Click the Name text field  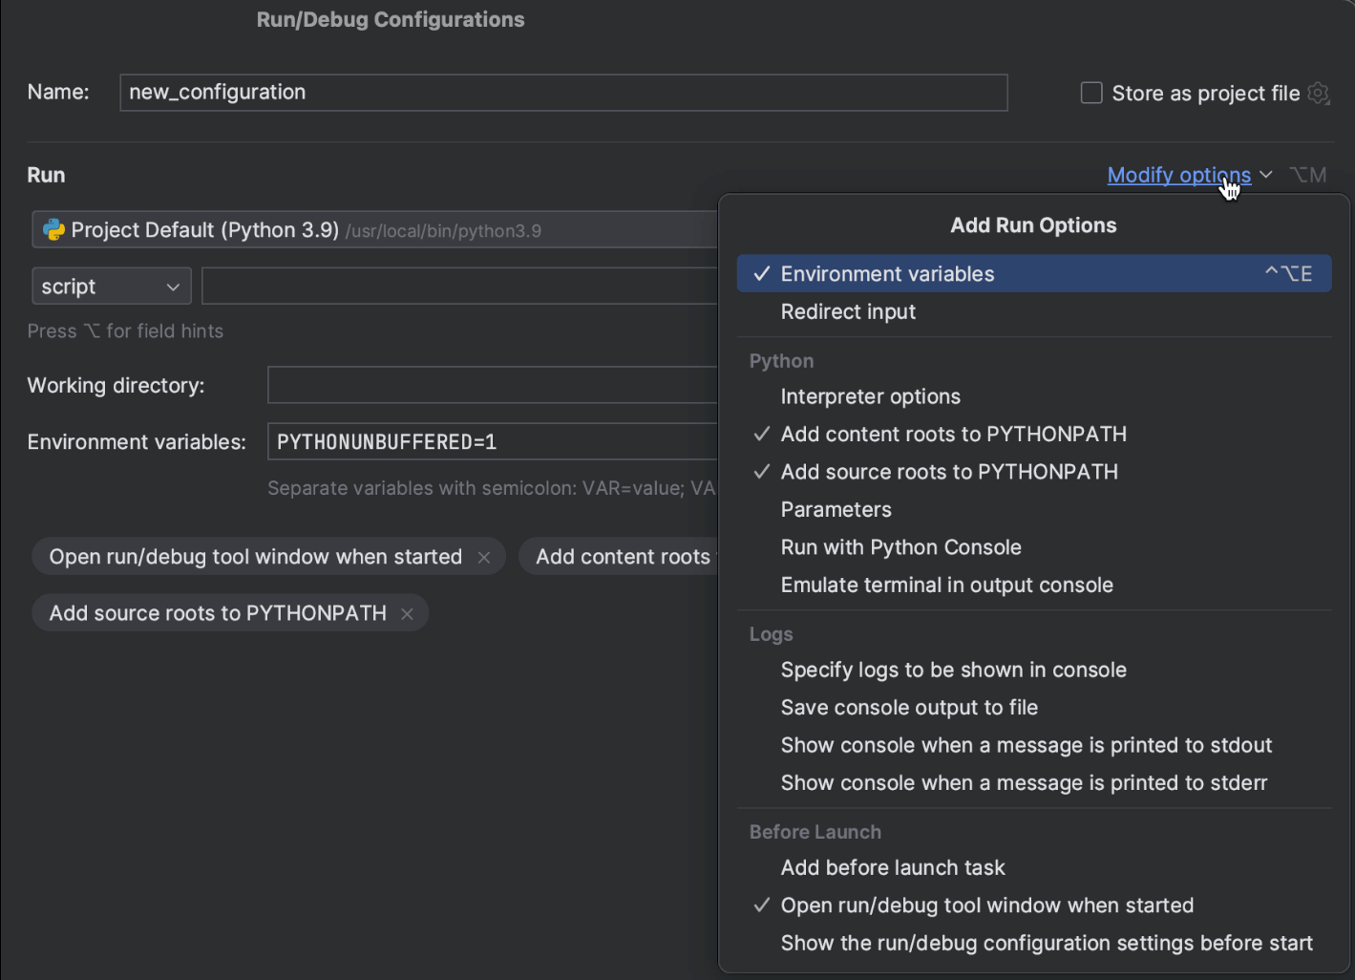pyautogui.click(x=563, y=93)
